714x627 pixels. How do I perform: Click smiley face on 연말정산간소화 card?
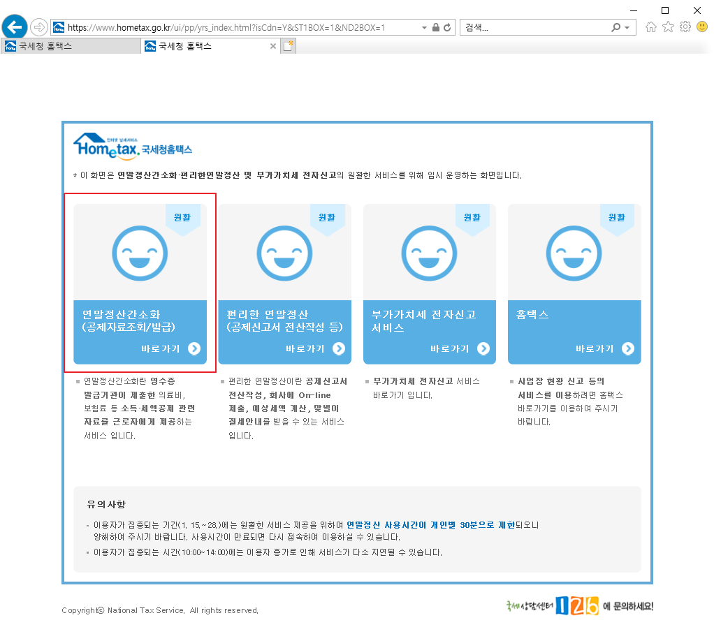140,253
